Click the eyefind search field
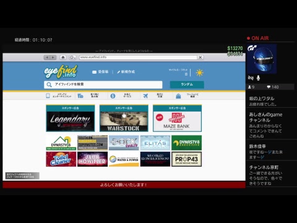Image resolution: width=297 pixels, height=223 pixels. (x=103, y=84)
